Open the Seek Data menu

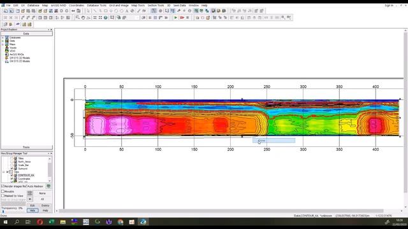point(180,5)
